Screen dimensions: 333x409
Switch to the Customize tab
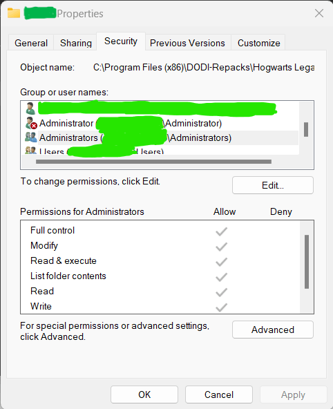click(x=258, y=43)
